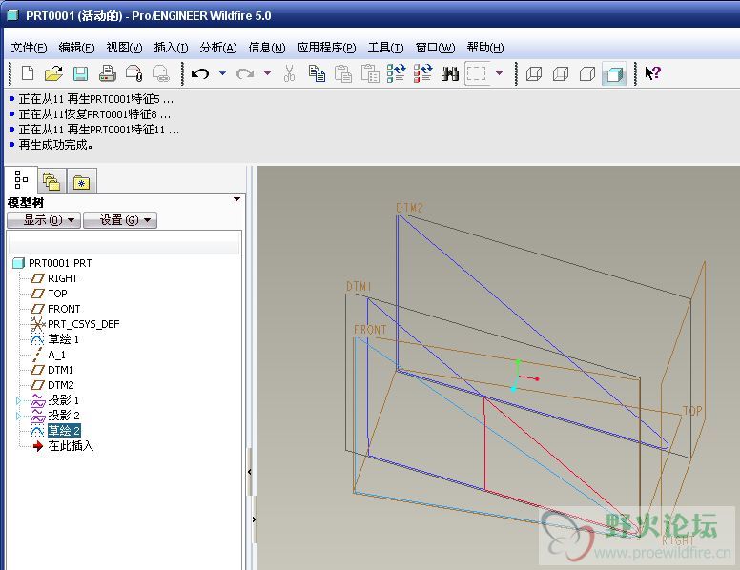The width and height of the screenshot is (740, 570).
Task: Open the 分析(A) menu
Action: point(218,48)
